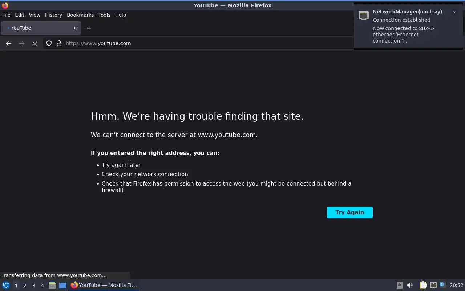Viewport: 465px width, 291px height.
Task: Click the 'Try again later' bullet text
Action: (121, 165)
